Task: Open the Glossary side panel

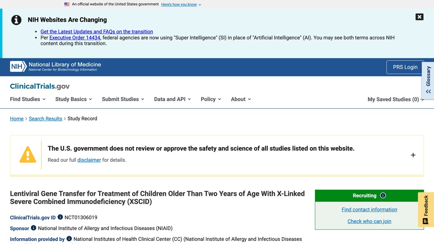Action: click(x=428, y=80)
